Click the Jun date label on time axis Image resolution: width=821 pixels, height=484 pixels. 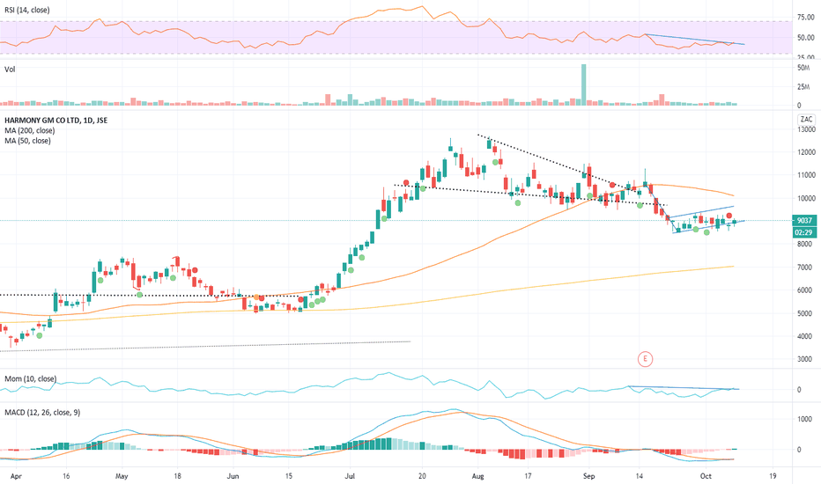point(233,476)
